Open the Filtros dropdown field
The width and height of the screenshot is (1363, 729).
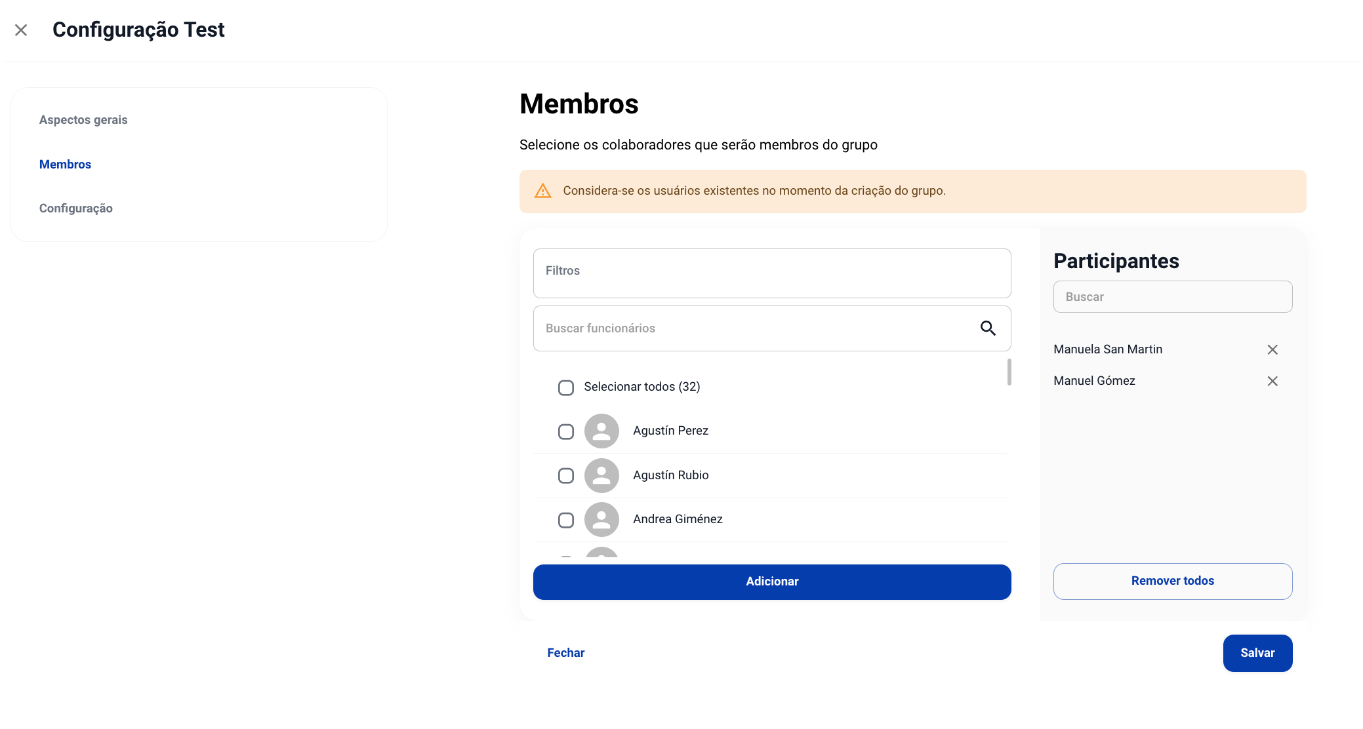[x=772, y=273]
